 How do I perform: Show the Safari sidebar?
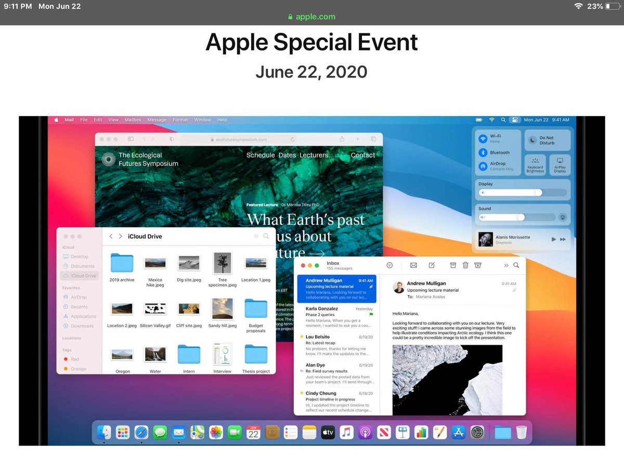tap(131, 139)
